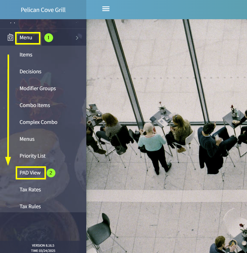Navigate to Complex Combo

pyautogui.click(x=38, y=122)
